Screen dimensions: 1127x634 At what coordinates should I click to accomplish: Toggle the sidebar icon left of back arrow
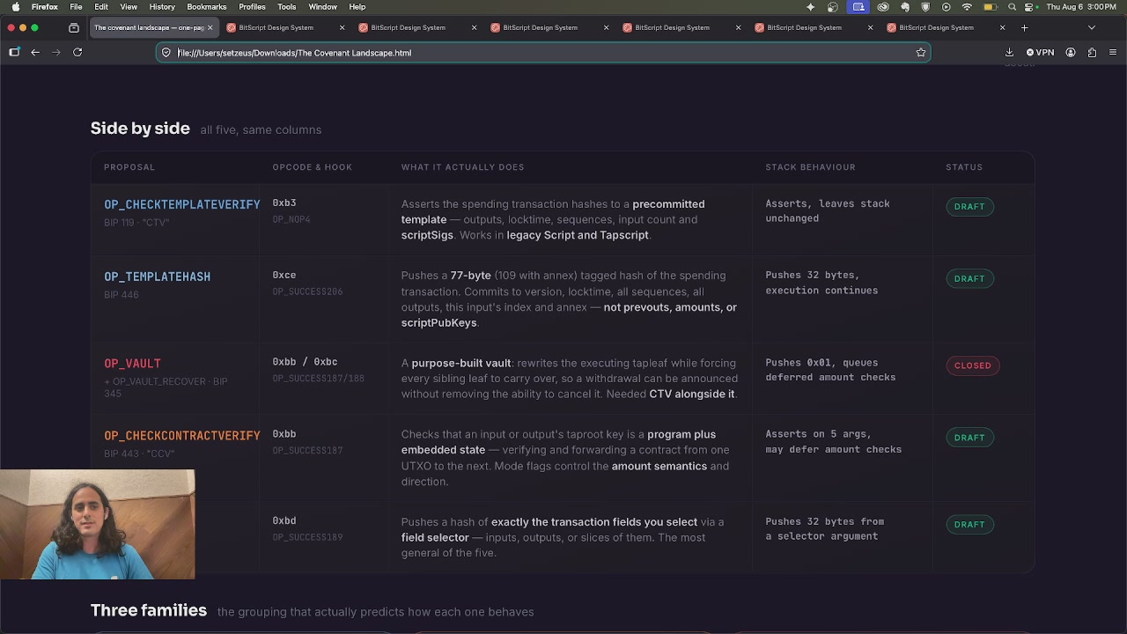14,53
